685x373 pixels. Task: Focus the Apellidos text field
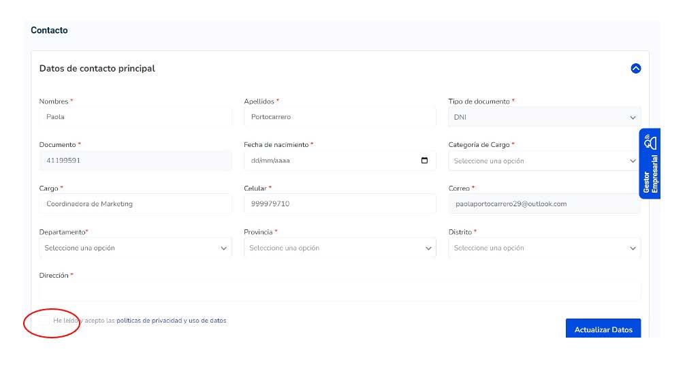[340, 117]
